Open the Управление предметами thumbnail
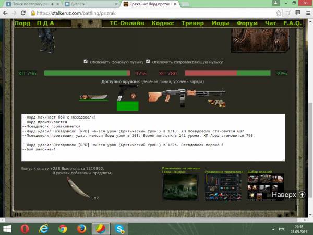 pyautogui.click(x=223, y=187)
